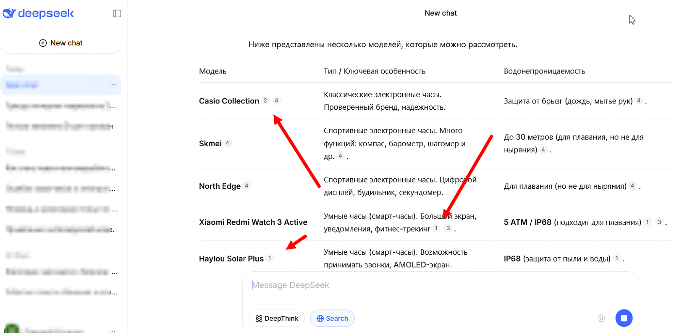Start a New chat from sidebar
This screenshot has width=674, height=333.
click(x=61, y=43)
